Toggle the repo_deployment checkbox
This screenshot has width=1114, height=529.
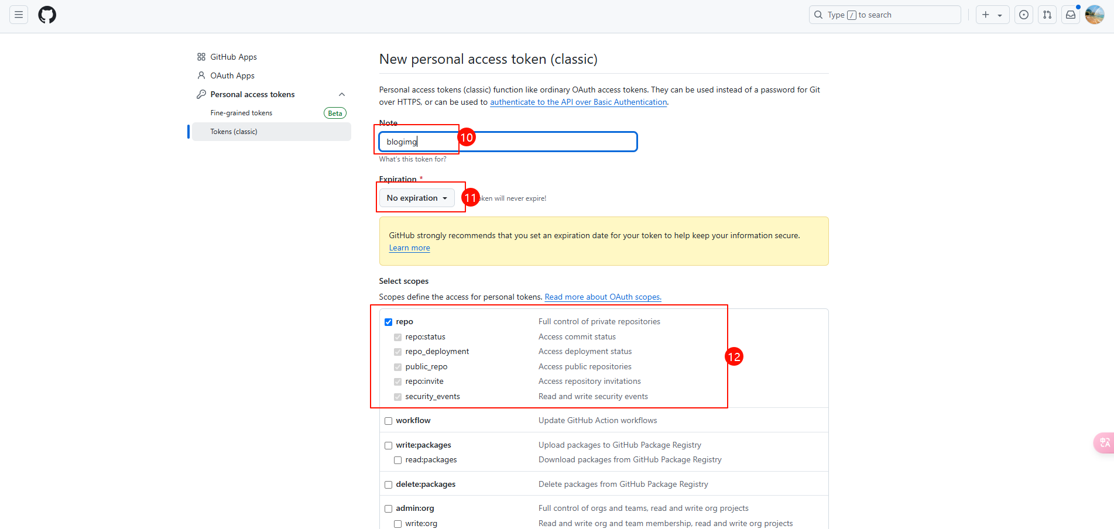(397, 352)
